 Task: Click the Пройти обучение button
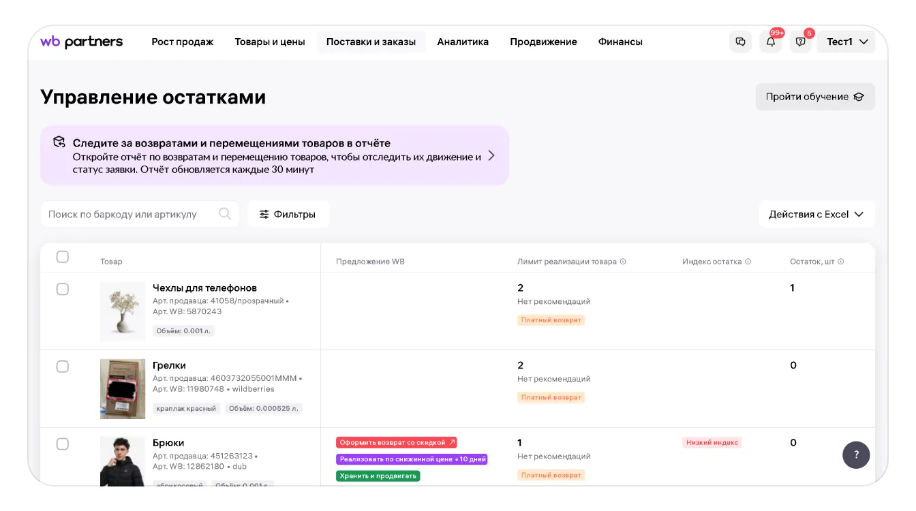coord(814,97)
